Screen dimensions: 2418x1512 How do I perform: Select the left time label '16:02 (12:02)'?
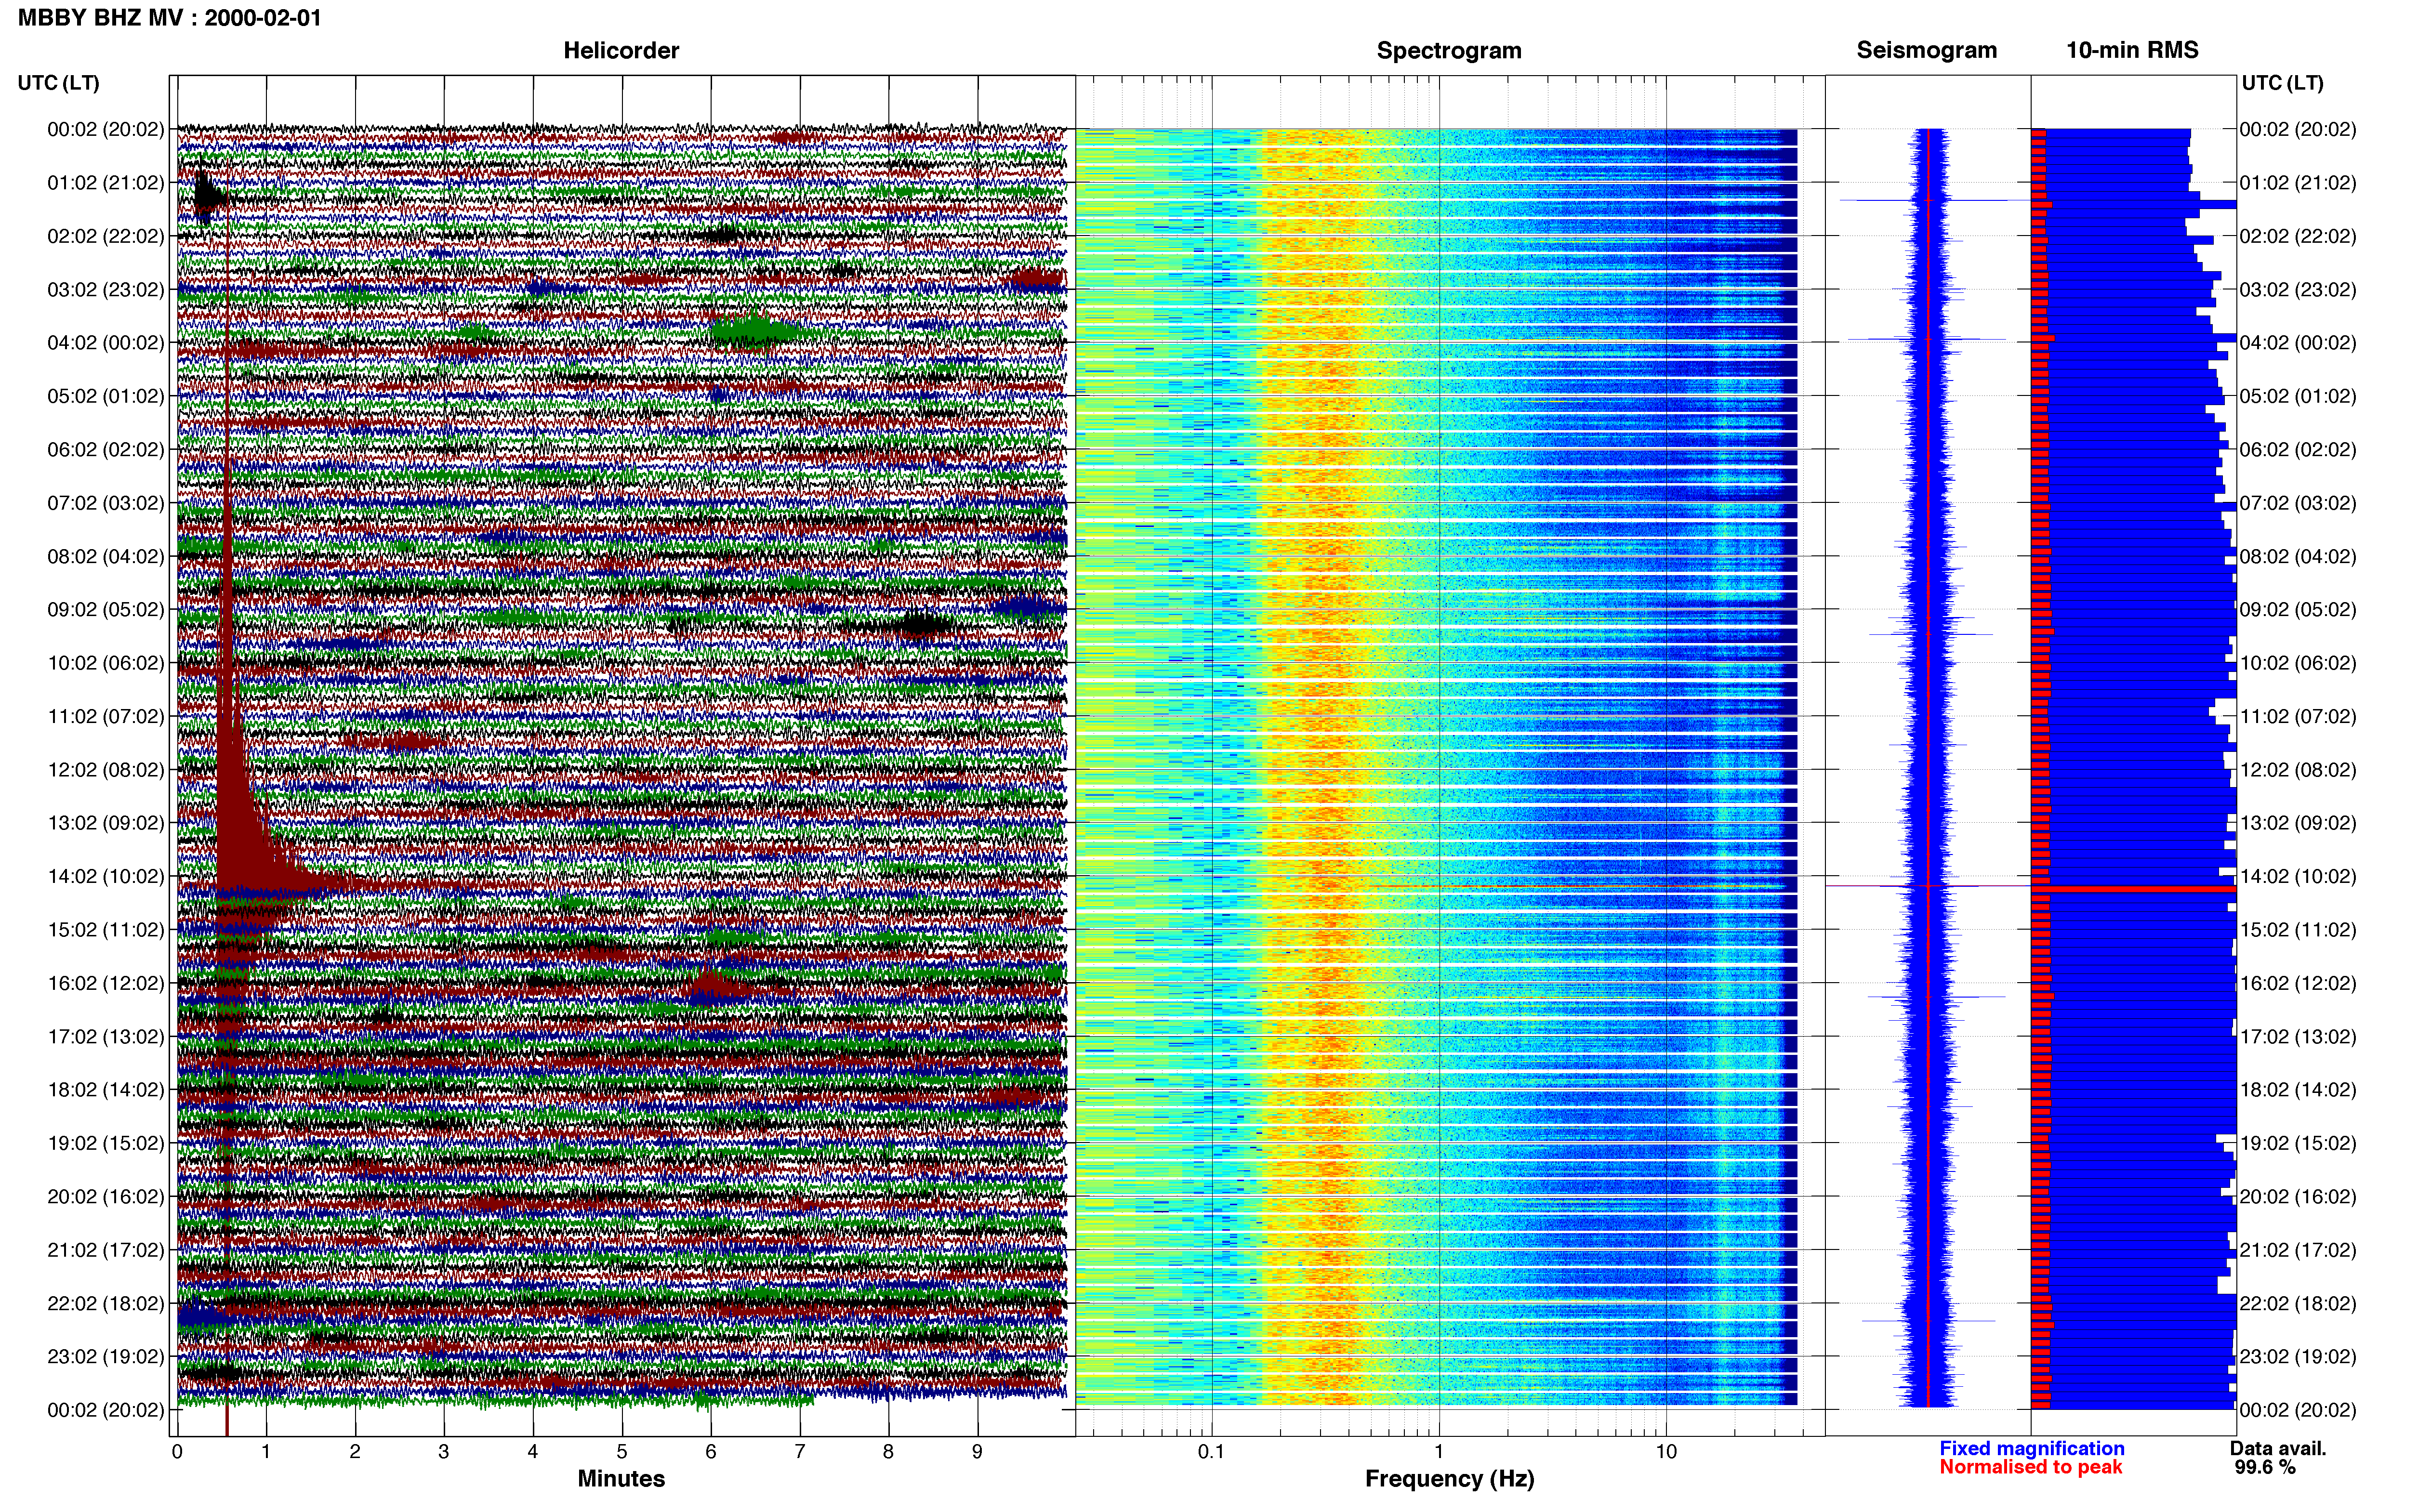tap(106, 983)
